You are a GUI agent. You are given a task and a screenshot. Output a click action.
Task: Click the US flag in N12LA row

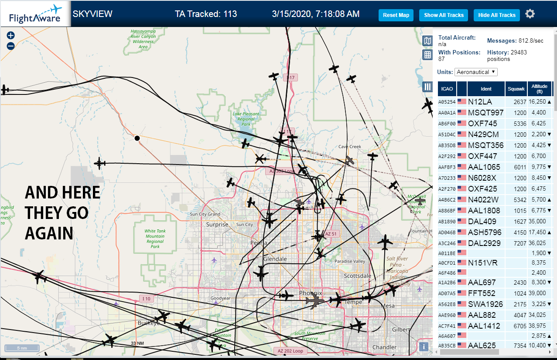pos(462,101)
